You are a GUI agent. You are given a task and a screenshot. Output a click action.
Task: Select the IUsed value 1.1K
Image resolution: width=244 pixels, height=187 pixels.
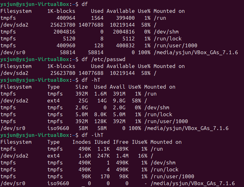coord(104,149)
